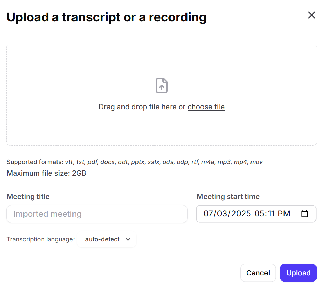
Task: Click the chevron beside auto-detect
Action: click(128, 239)
